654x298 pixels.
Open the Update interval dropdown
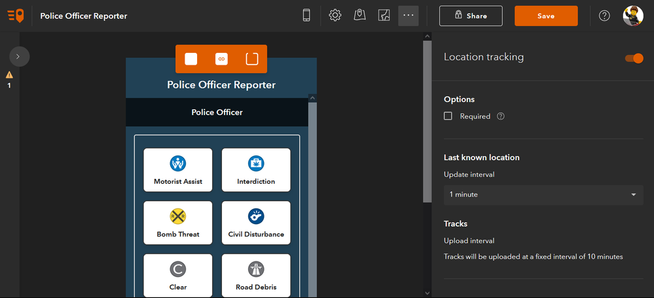click(543, 195)
